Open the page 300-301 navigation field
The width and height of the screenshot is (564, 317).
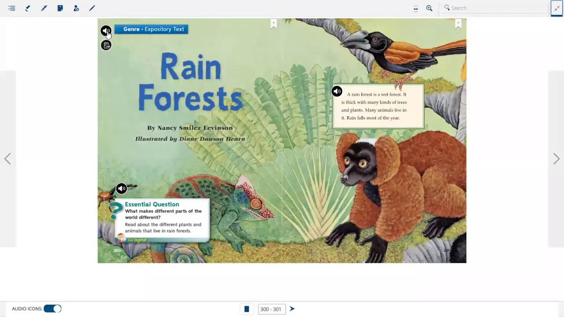coord(271,309)
